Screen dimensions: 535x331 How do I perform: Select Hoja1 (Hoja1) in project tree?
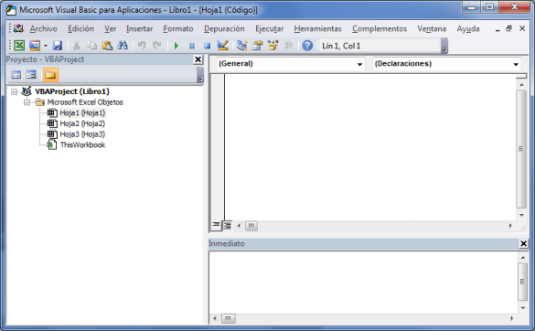click(82, 113)
